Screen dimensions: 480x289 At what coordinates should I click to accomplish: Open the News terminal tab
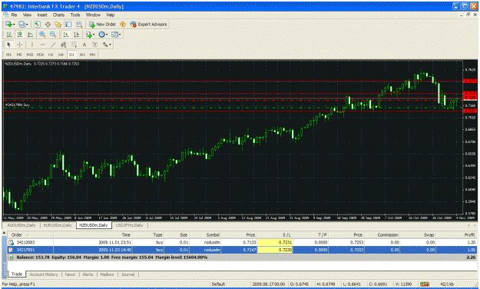(x=70, y=274)
